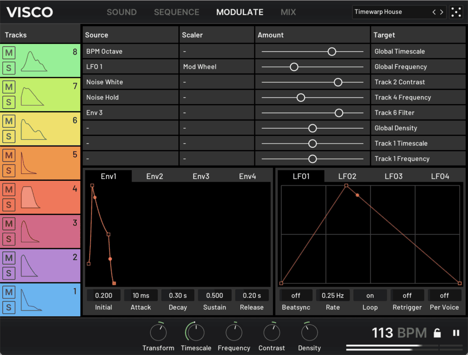Go to next preset arrow
468x355 pixels.
pyautogui.click(x=441, y=12)
